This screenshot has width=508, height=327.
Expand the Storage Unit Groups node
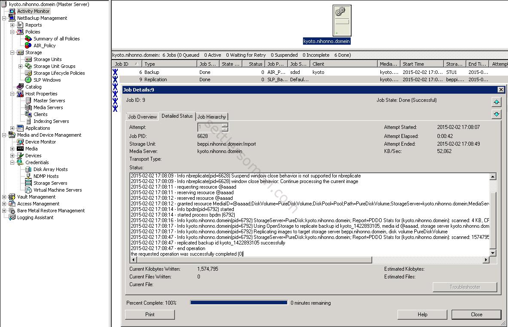[20, 66]
